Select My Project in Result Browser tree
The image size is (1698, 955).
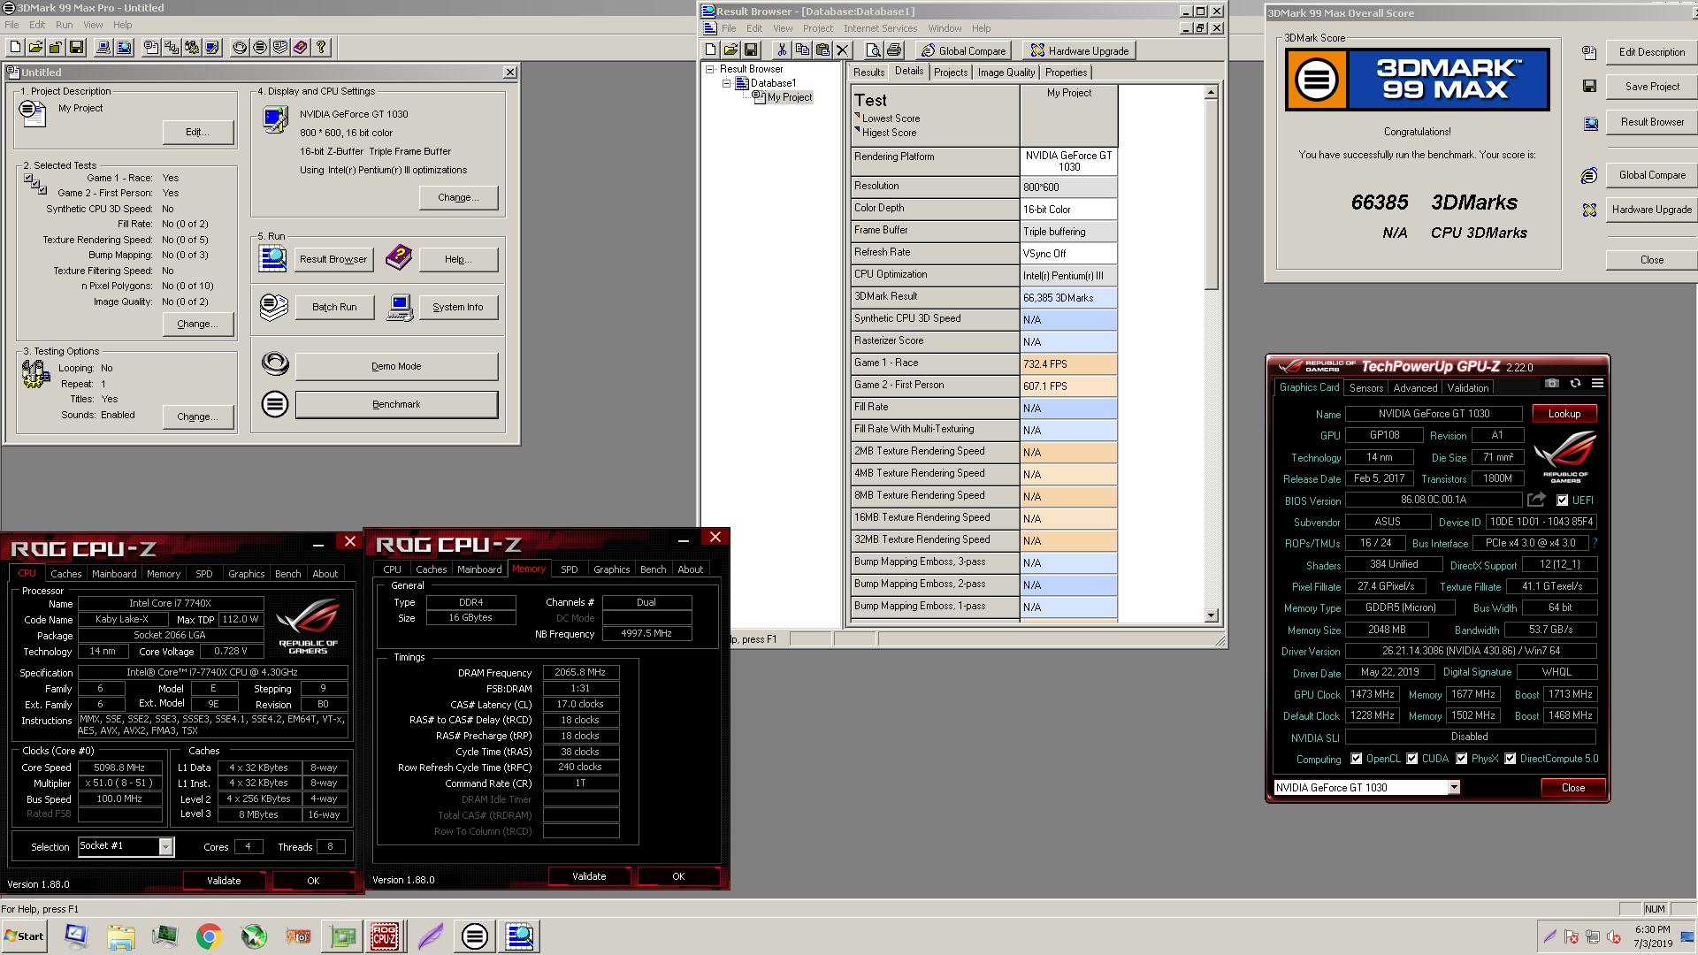[x=789, y=97]
